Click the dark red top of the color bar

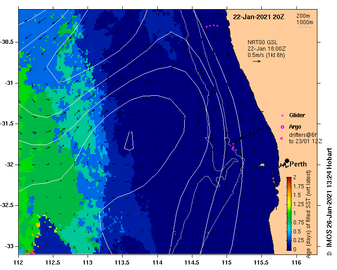pyautogui.click(x=289, y=178)
